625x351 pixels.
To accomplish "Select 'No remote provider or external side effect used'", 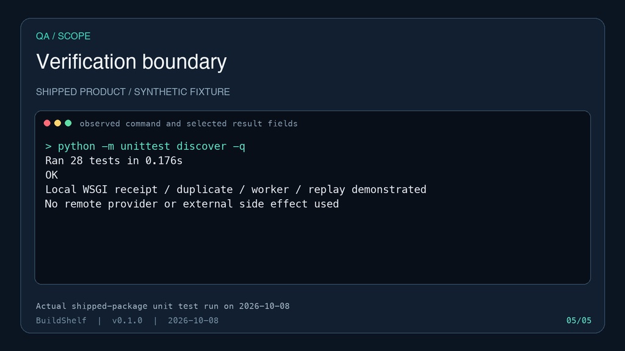I will 192,204.
